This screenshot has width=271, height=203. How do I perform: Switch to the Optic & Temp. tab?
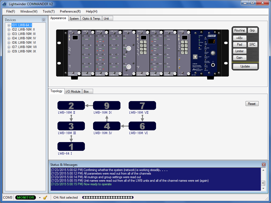click(x=91, y=19)
